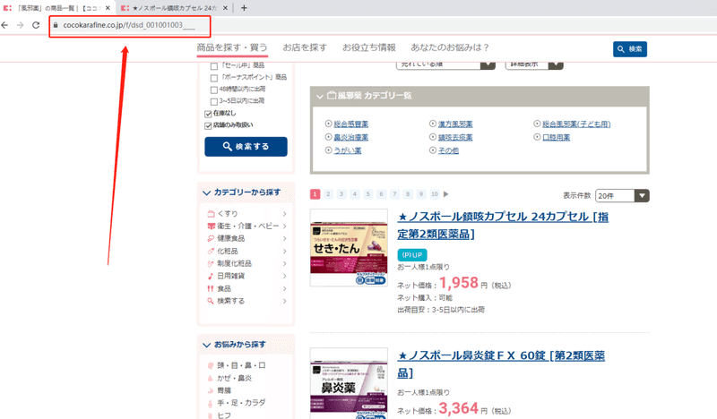Viewport: 717px width, 419px height.
Task: Open ノスポール鼻炎錠FX 60錠 product link
Action: pos(501,363)
